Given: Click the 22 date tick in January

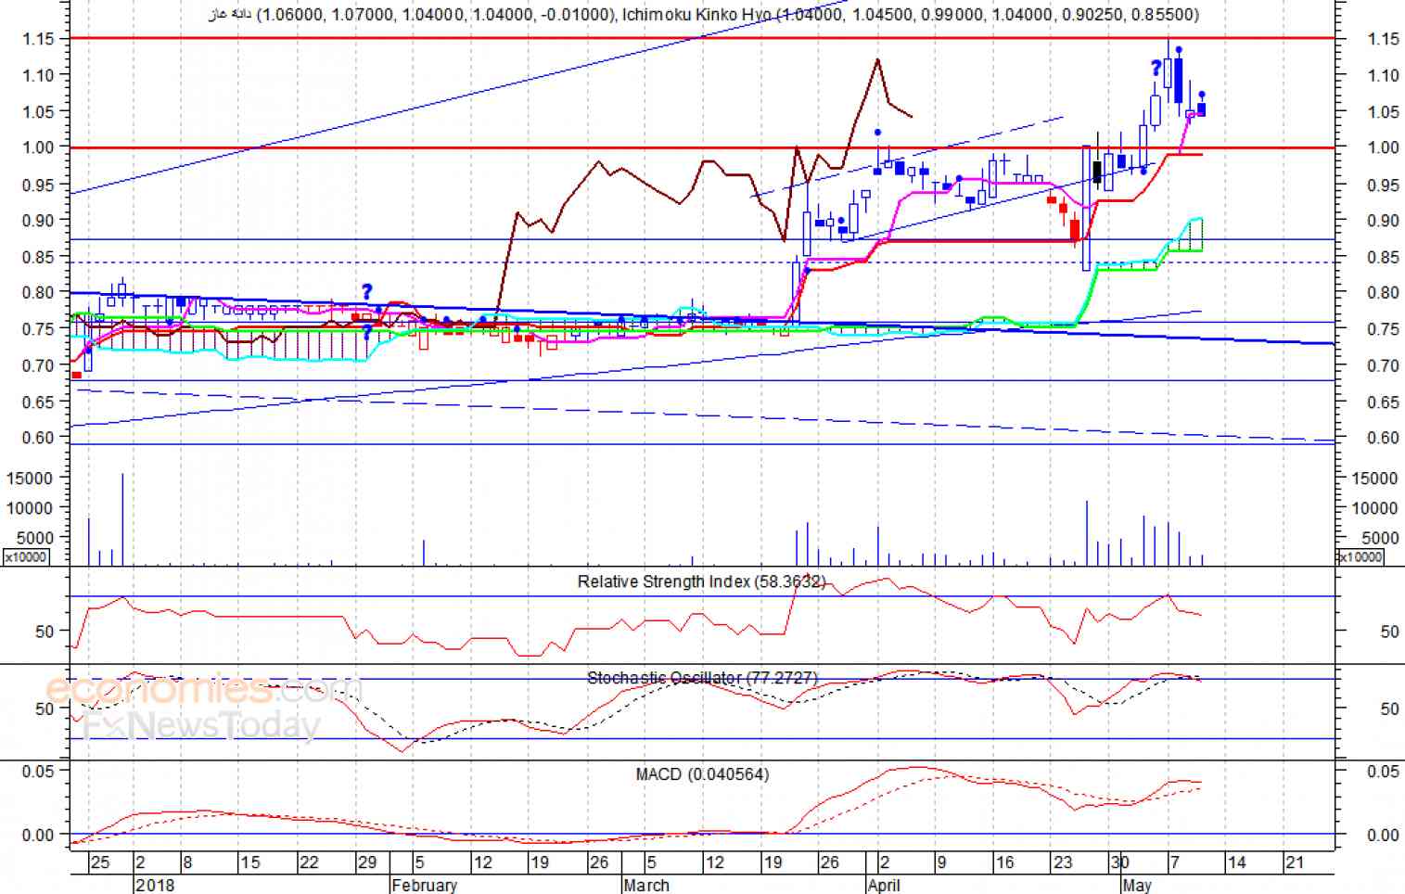Looking at the screenshot, I should click(x=309, y=863).
